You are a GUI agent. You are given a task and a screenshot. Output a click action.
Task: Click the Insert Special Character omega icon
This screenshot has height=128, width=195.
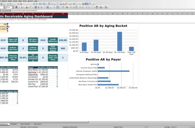point(70,4)
